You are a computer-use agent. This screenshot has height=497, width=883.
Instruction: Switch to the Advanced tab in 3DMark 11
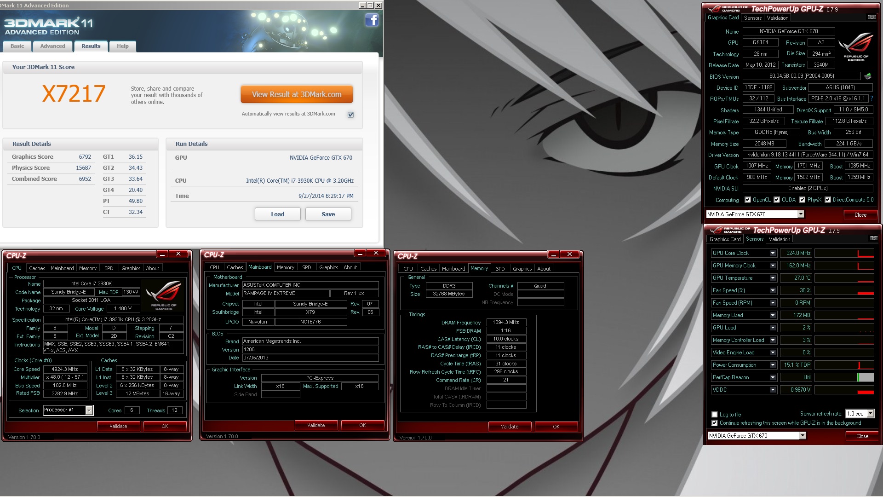coord(52,46)
